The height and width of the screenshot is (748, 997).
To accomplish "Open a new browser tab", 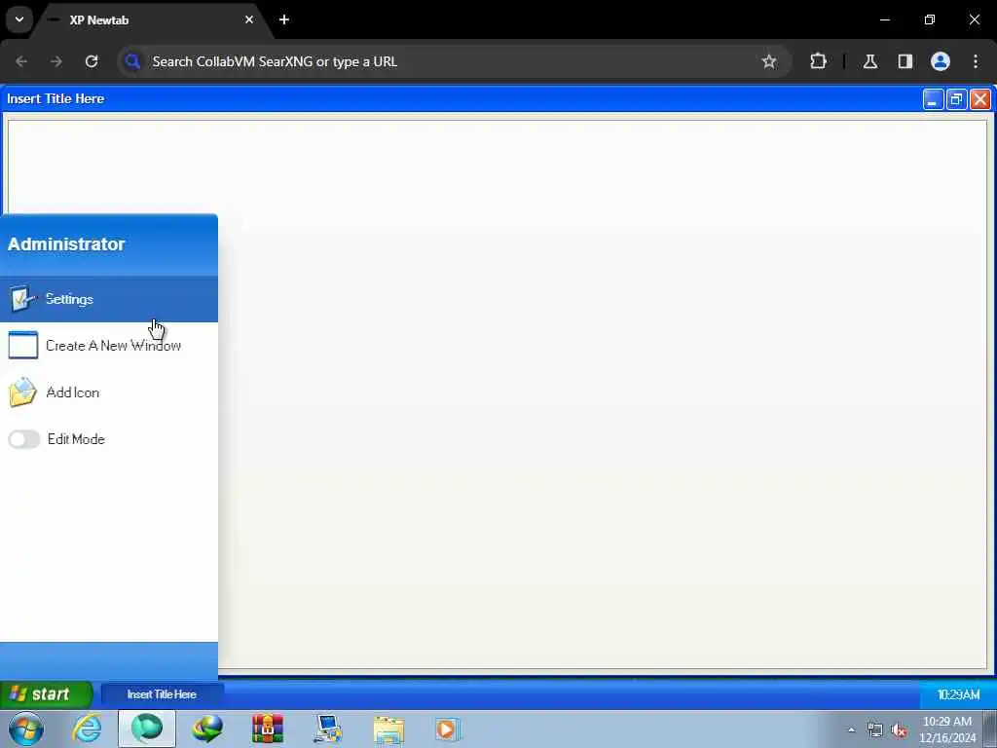I will point(284,19).
